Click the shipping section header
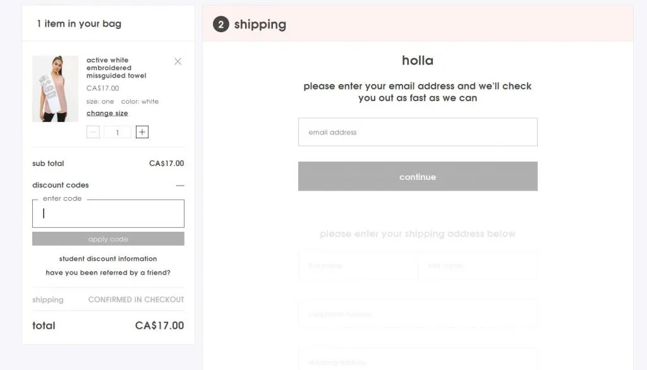Image resolution: width=647 pixels, height=370 pixels. [x=260, y=25]
